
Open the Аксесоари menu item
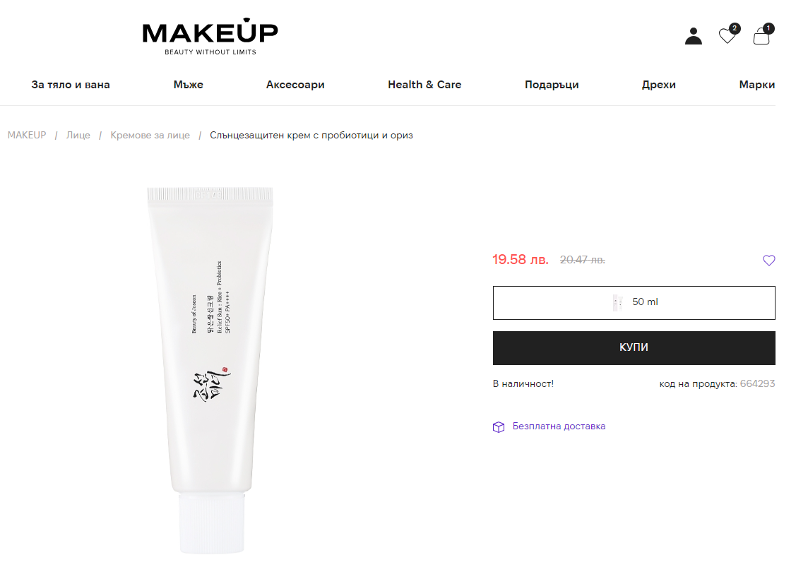click(295, 85)
